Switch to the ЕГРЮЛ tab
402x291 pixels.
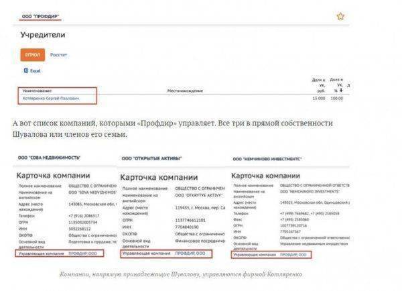pos(32,54)
